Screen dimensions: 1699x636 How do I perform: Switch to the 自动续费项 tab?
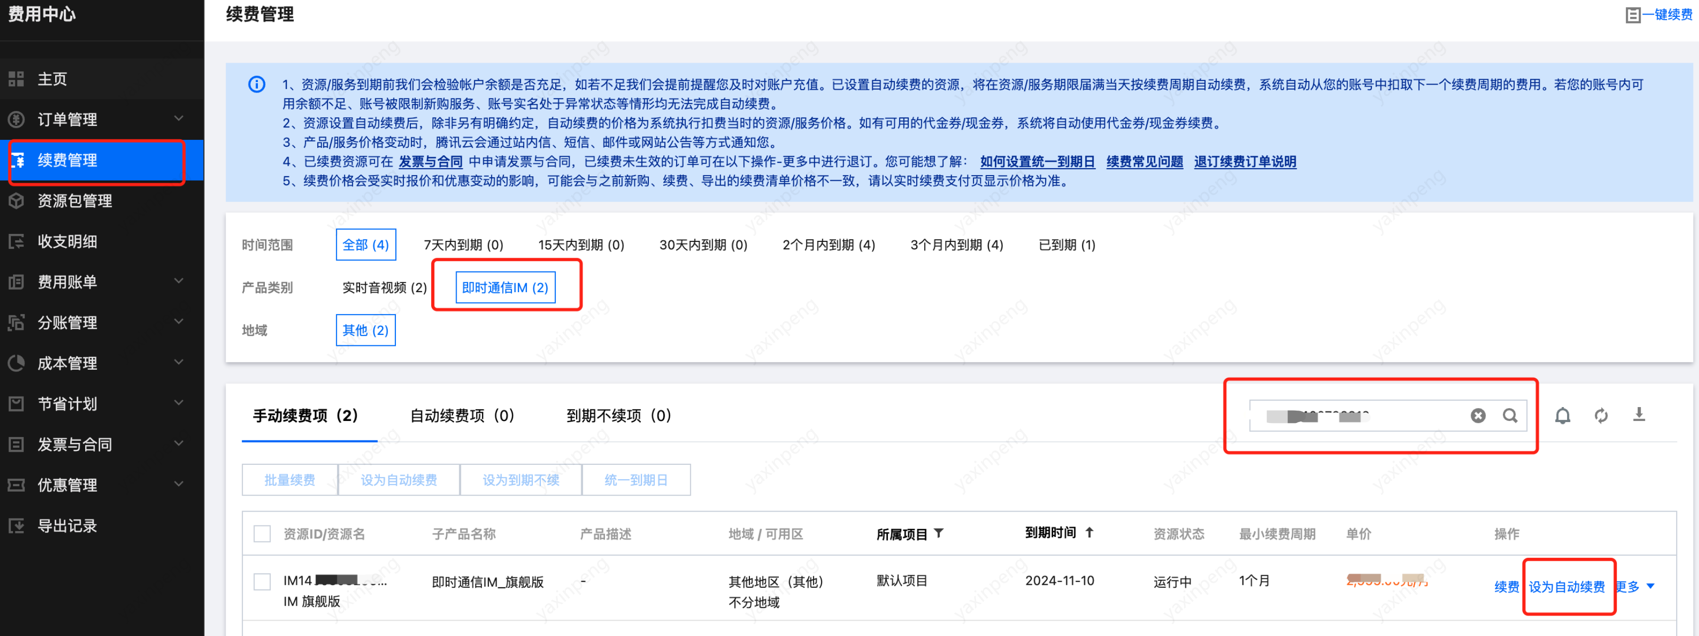coord(462,416)
